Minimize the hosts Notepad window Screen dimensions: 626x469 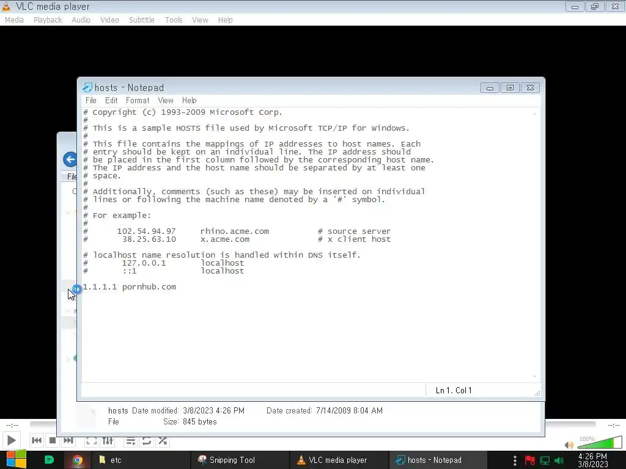tap(490, 88)
